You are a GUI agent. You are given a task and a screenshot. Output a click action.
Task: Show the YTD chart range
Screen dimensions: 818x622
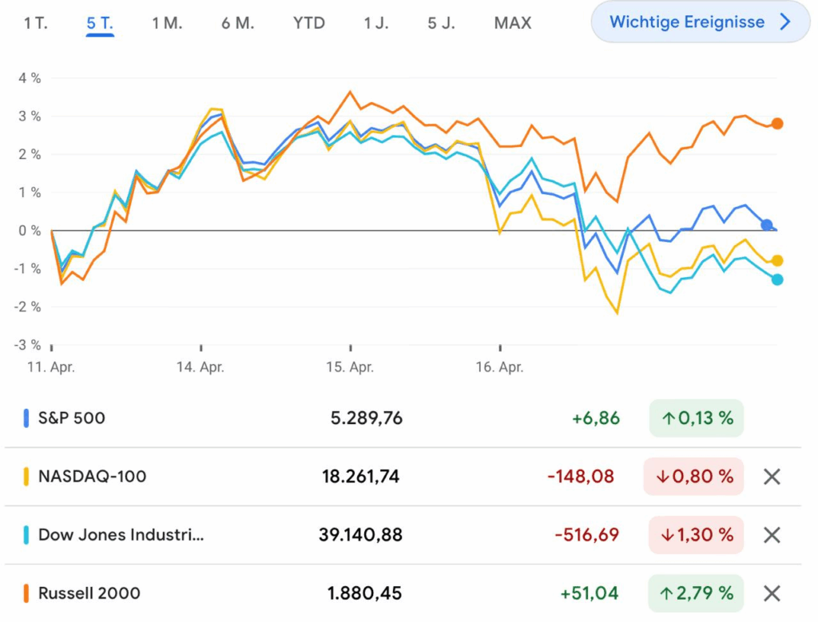pyautogui.click(x=309, y=23)
